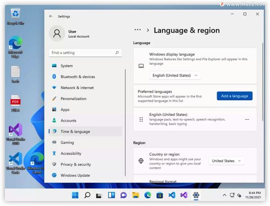Open Country or region United States dropdown
Screen dimensions: 270x206
pyautogui.click(x=227, y=161)
